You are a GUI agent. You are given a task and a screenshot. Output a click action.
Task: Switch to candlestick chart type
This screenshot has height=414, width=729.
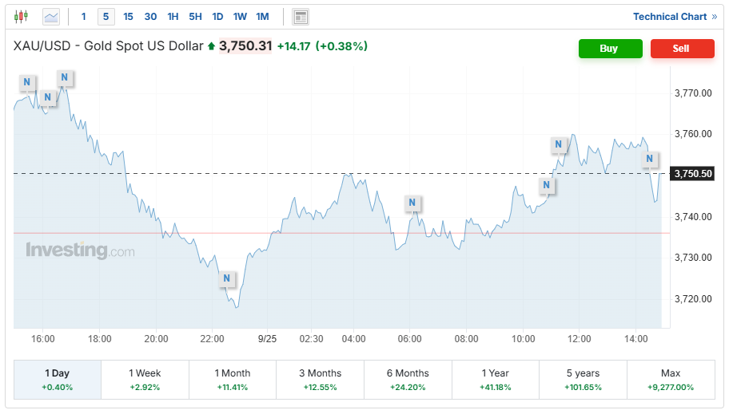[x=21, y=16]
